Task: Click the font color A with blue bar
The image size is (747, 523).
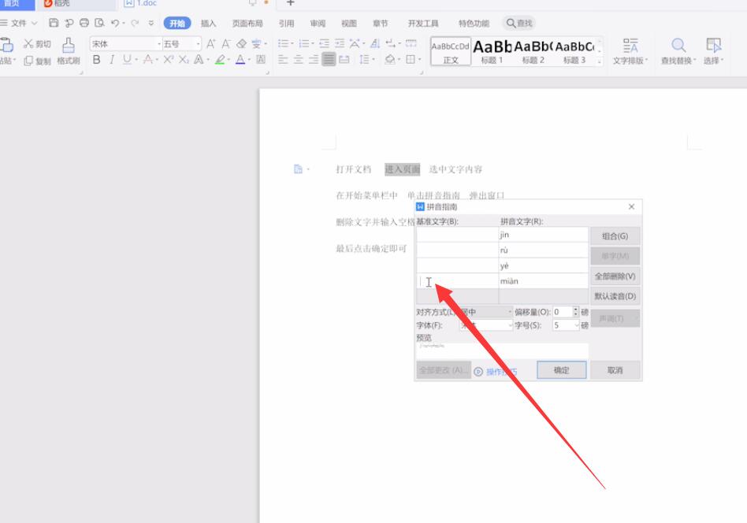Action: click(240, 60)
